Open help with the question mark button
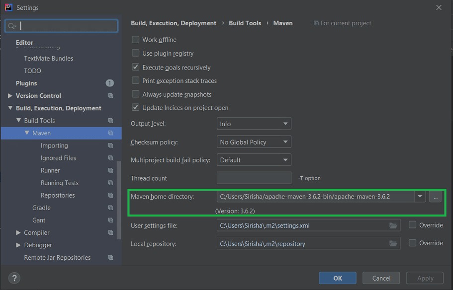 pyautogui.click(x=14, y=278)
